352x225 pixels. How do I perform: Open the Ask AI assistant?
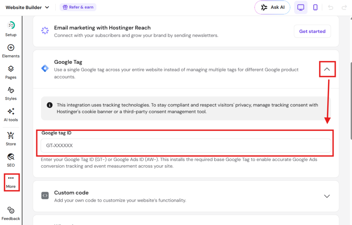point(272,8)
